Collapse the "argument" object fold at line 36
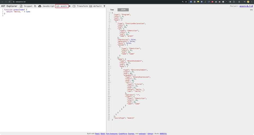Screen dimensions: 254x135 point(111,75)
